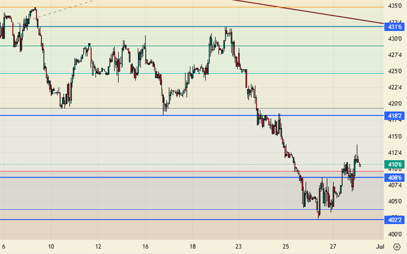Screen dimensions: 407x254
Task: Select the orange horizontal line near 435'0
Action: [x=180, y=7]
